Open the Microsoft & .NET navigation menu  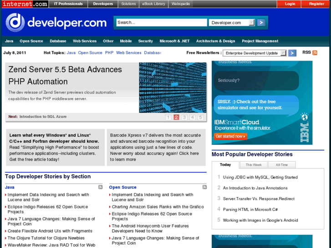coord(174,41)
